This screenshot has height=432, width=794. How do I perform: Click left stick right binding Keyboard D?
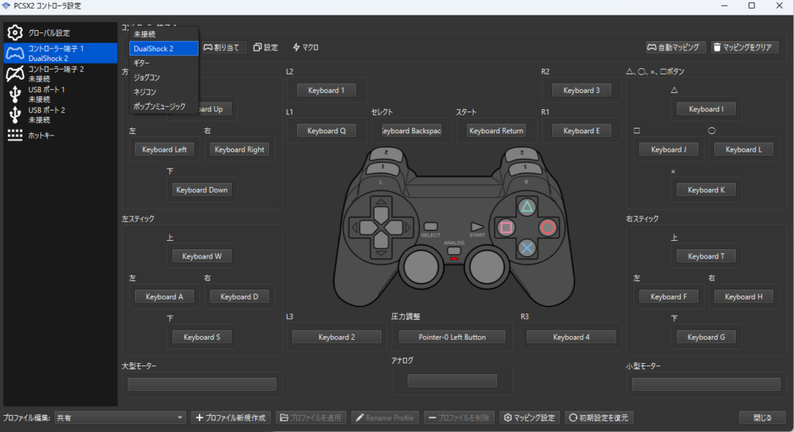(x=239, y=297)
